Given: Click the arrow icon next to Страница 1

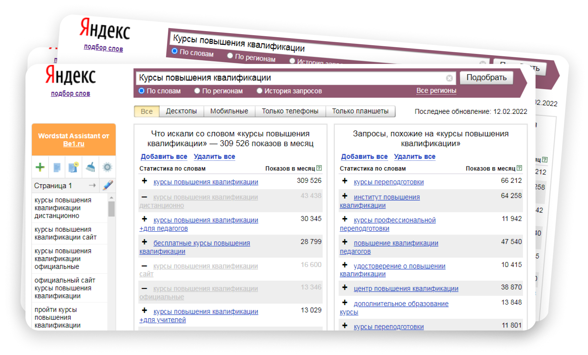Looking at the screenshot, I should [x=92, y=185].
